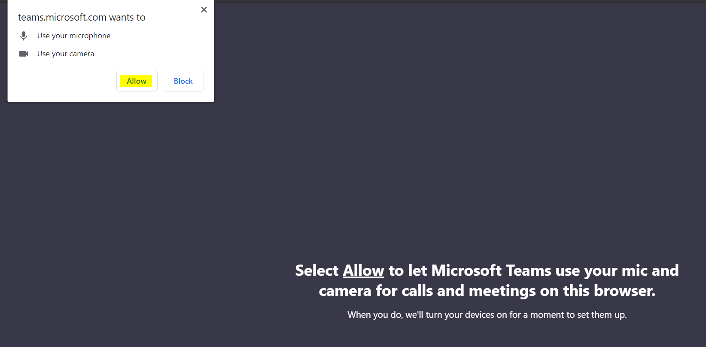This screenshot has width=706, height=347.
Task: Click "Microsoft Teams" in the headline
Action: [491, 271]
